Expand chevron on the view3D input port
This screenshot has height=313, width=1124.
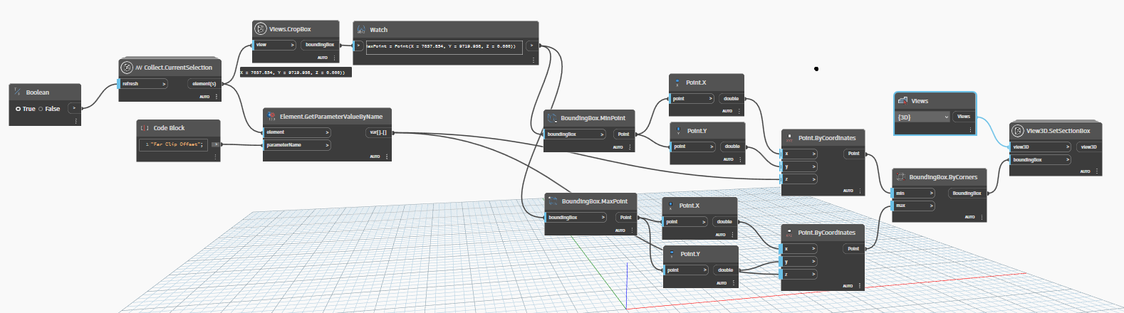point(1068,147)
